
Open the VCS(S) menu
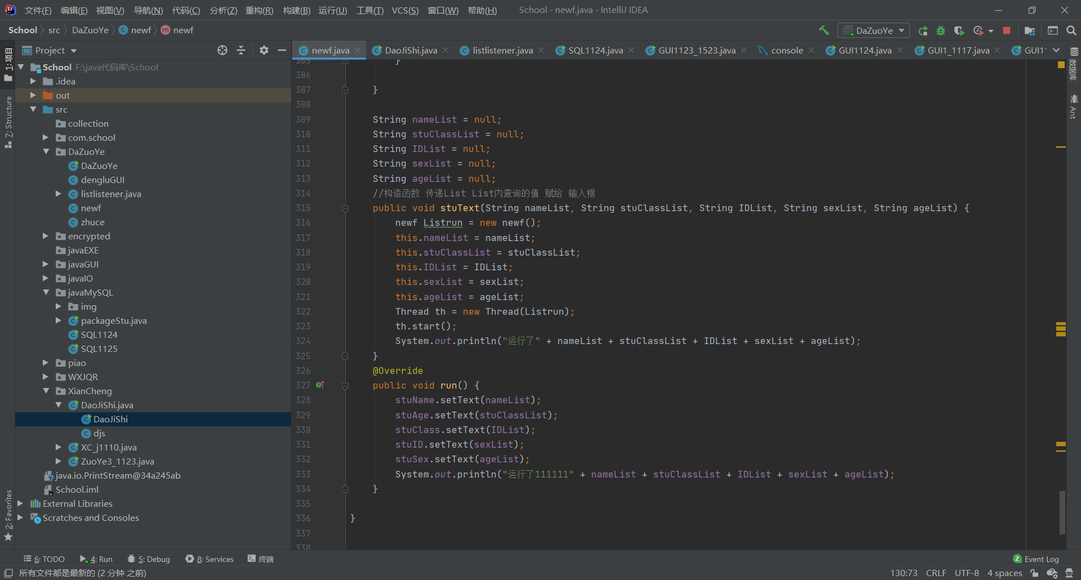pos(405,10)
